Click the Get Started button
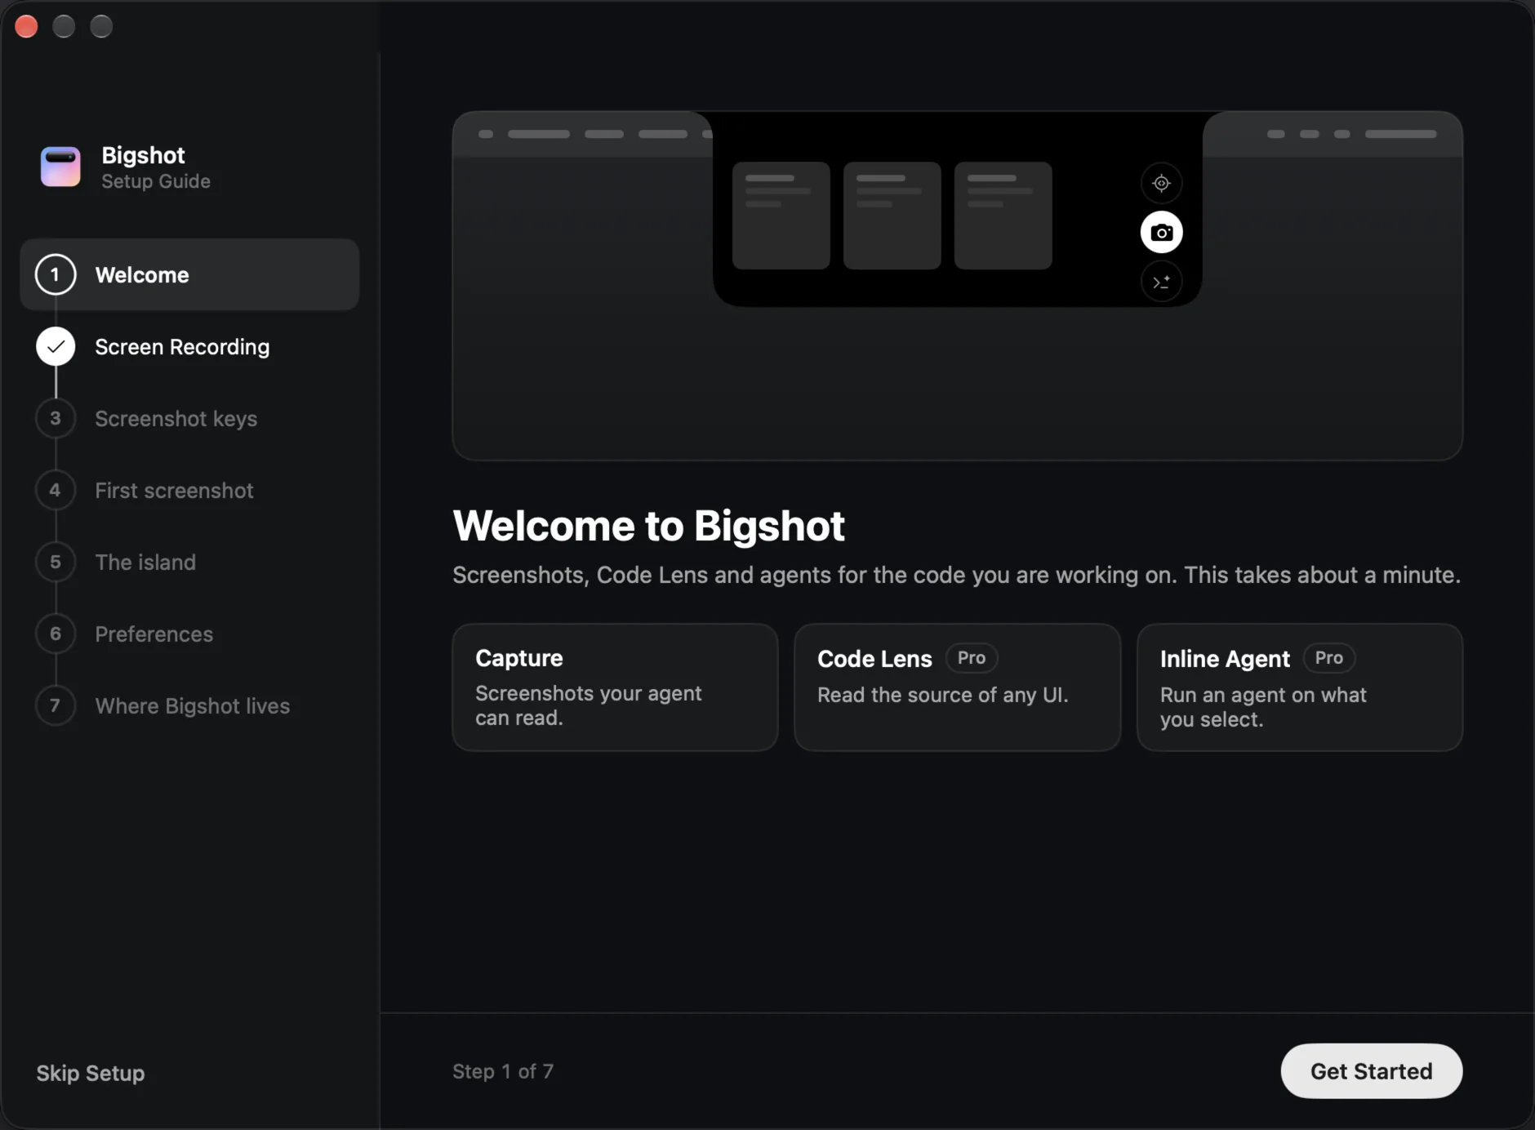The height and width of the screenshot is (1130, 1535). click(x=1371, y=1071)
